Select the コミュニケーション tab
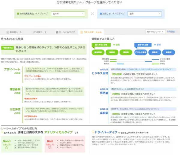180x155 pixels. click(x=91, y=32)
